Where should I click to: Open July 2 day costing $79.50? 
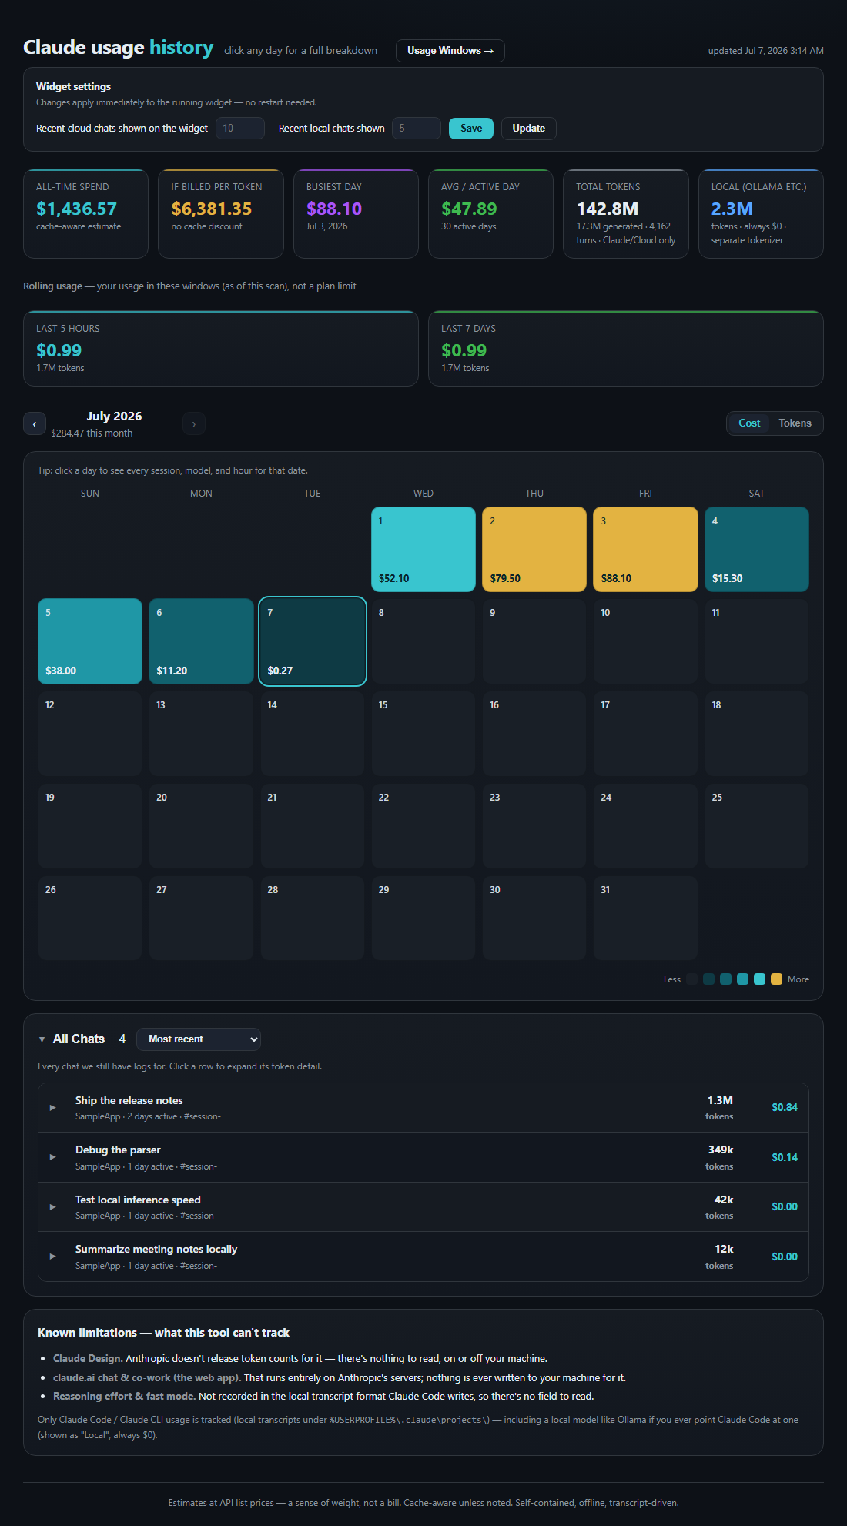534,549
